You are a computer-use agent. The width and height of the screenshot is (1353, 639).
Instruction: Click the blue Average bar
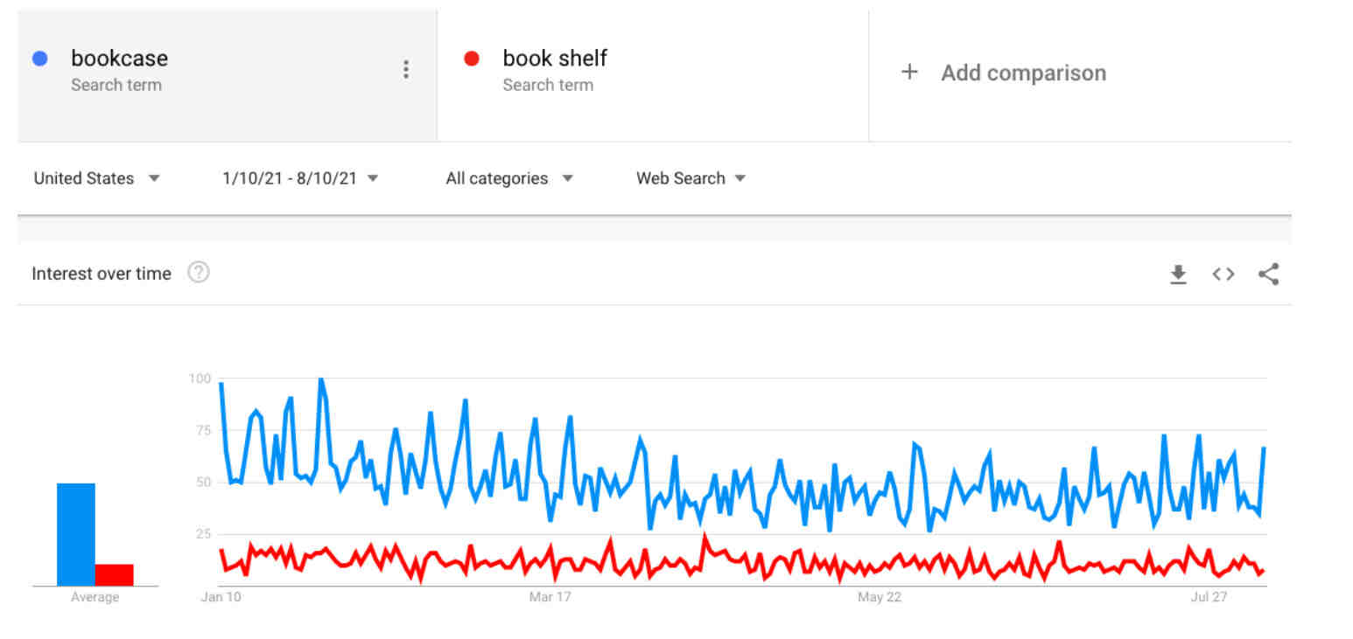[76, 534]
